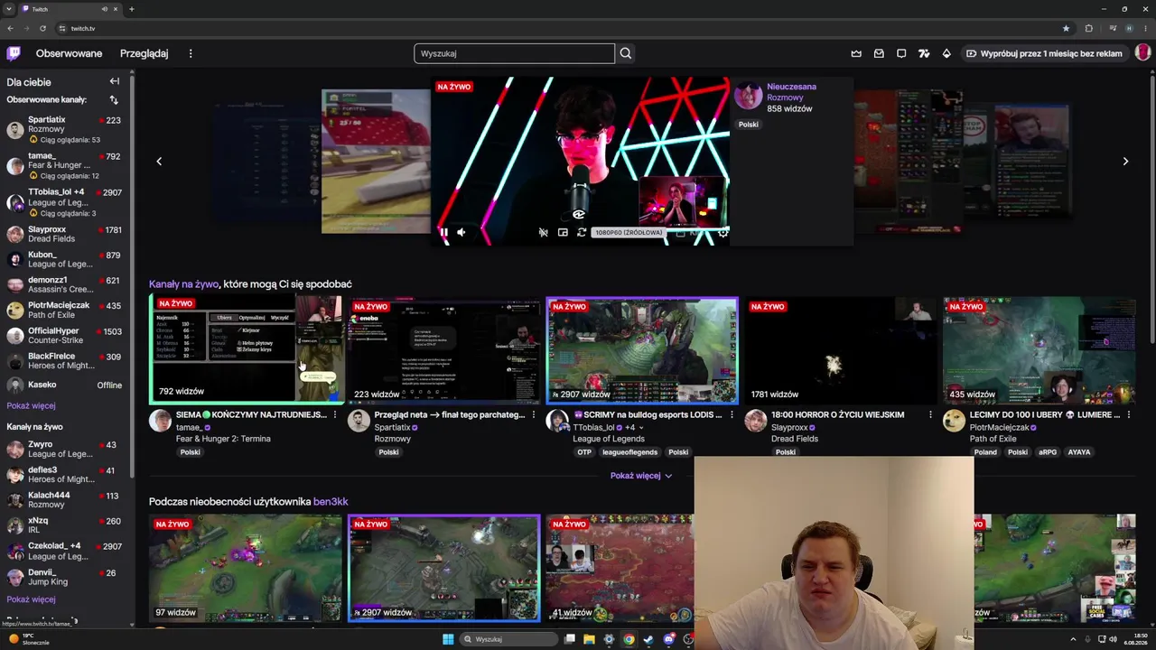Sort followed channels with the arrows icon
Screen dimensions: 1156x650
(114, 99)
